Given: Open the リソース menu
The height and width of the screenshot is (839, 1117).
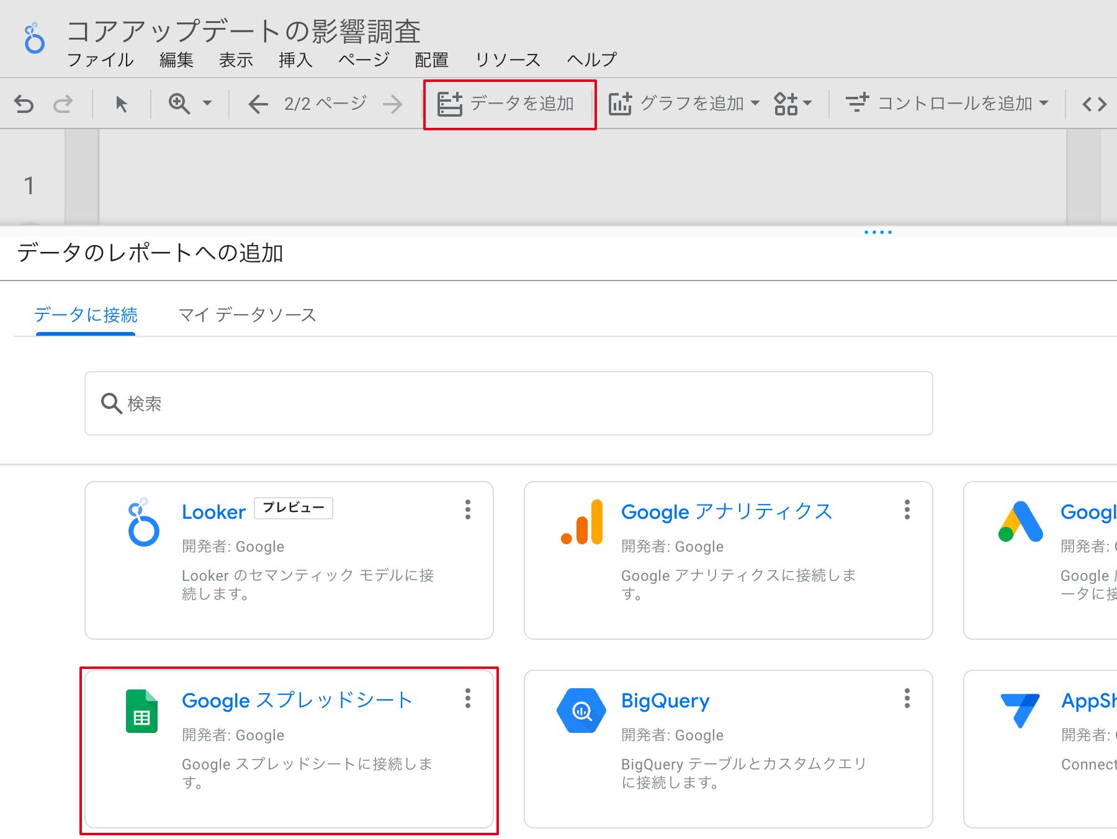Looking at the screenshot, I should pos(508,60).
